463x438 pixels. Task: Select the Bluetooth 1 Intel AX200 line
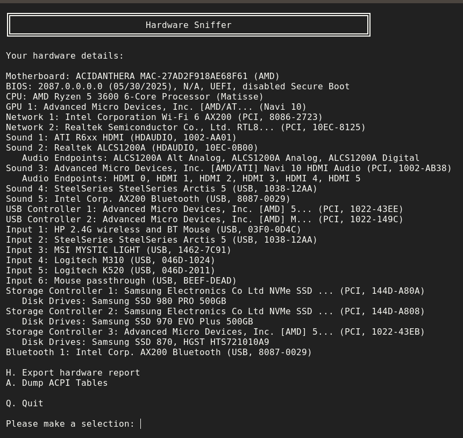pos(159,352)
